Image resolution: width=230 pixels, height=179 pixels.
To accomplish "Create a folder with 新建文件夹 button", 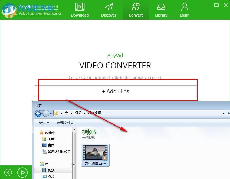I will pos(65,123).
